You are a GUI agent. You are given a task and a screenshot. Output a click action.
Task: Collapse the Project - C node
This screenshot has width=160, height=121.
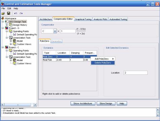click(3, 47)
